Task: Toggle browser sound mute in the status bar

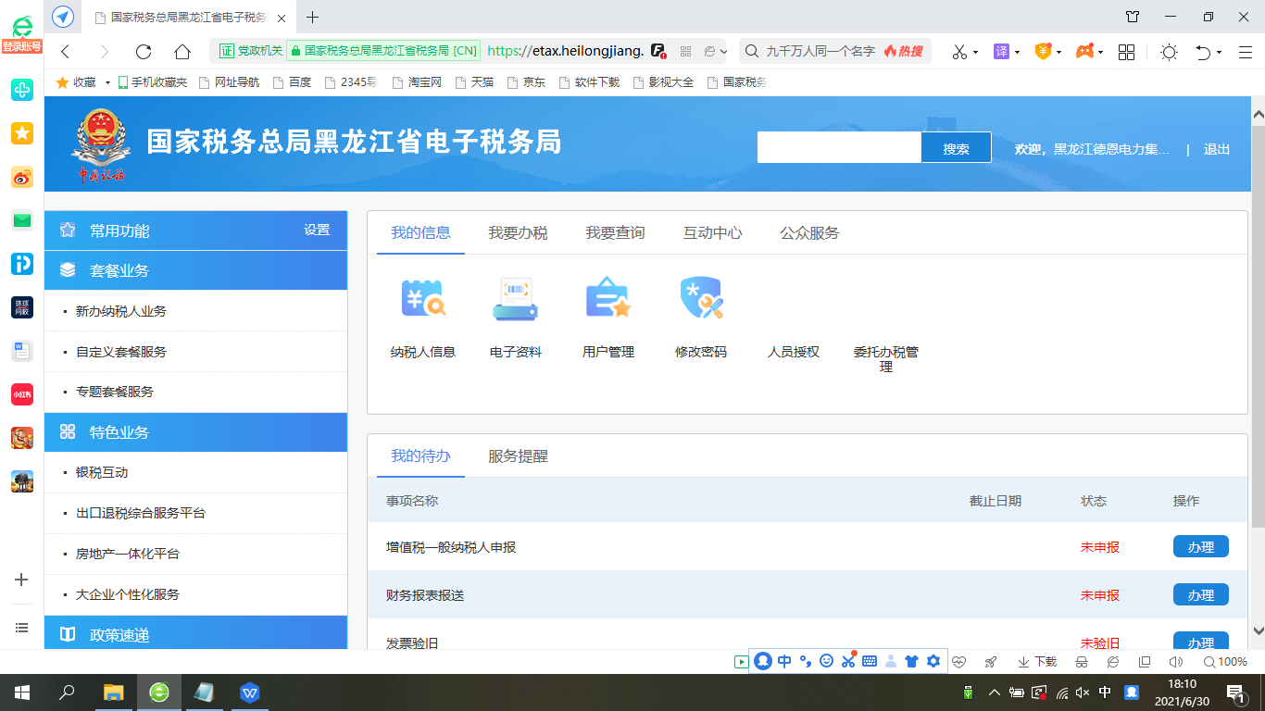Action: click(x=1176, y=662)
